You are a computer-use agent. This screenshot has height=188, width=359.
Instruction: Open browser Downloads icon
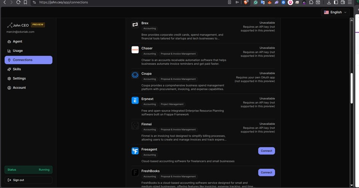coord(329,2)
